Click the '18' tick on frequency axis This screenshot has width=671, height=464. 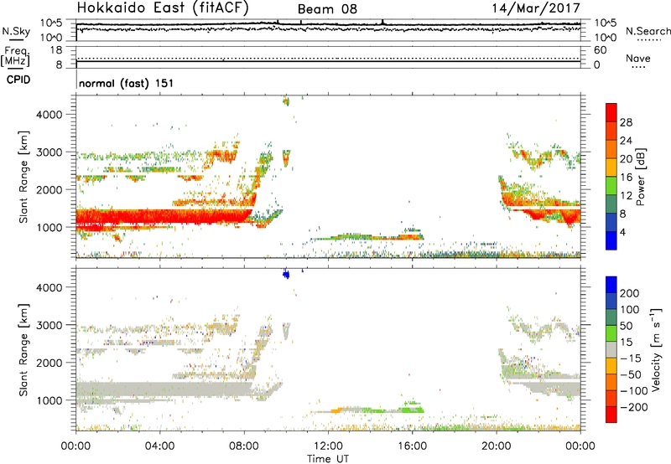pyautogui.click(x=56, y=50)
